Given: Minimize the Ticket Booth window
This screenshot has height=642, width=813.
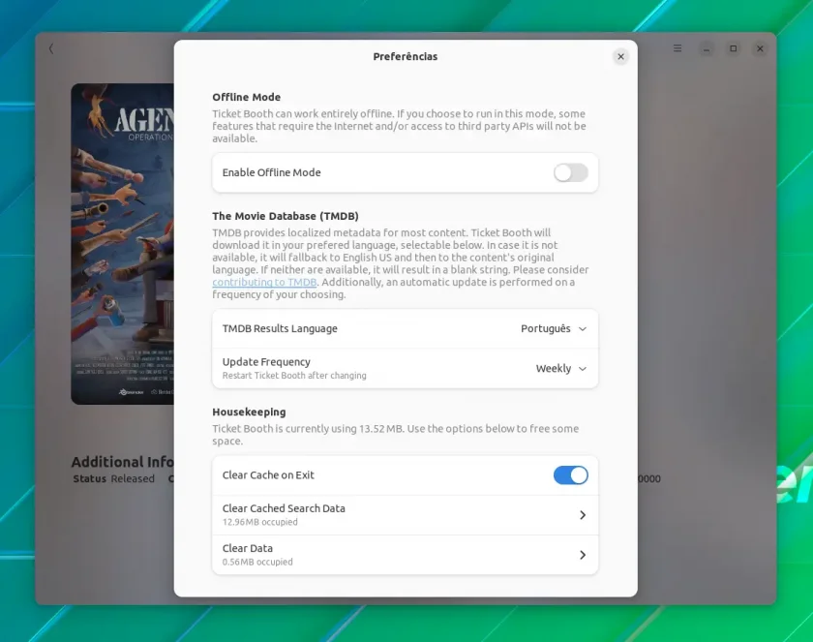Looking at the screenshot, I should [x=707, y=48].
